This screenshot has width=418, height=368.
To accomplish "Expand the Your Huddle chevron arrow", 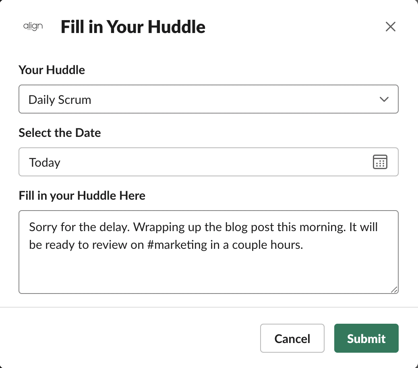I will point(384,99).
